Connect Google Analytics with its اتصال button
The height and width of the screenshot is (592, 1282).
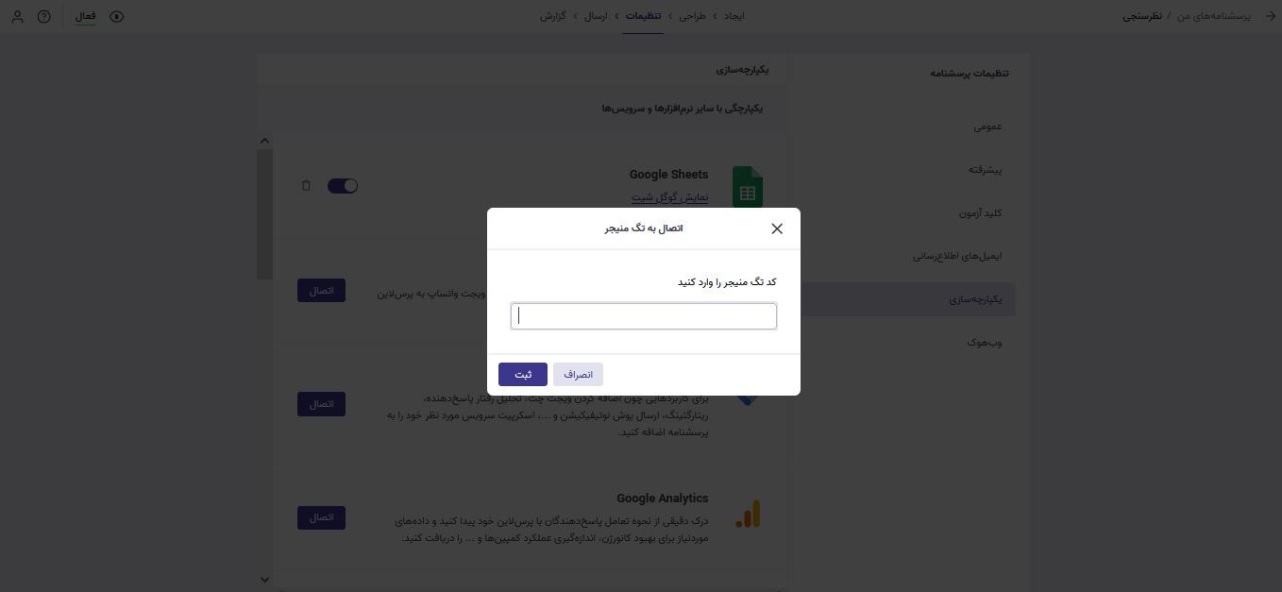click(x=321, y=517)
